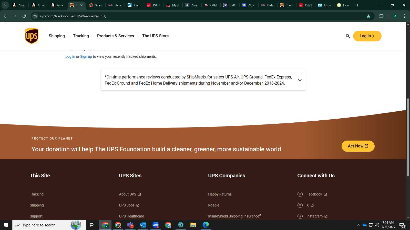Open the Windows Start menu
Viewport: 410px width, 230px height.
[6, 225]
